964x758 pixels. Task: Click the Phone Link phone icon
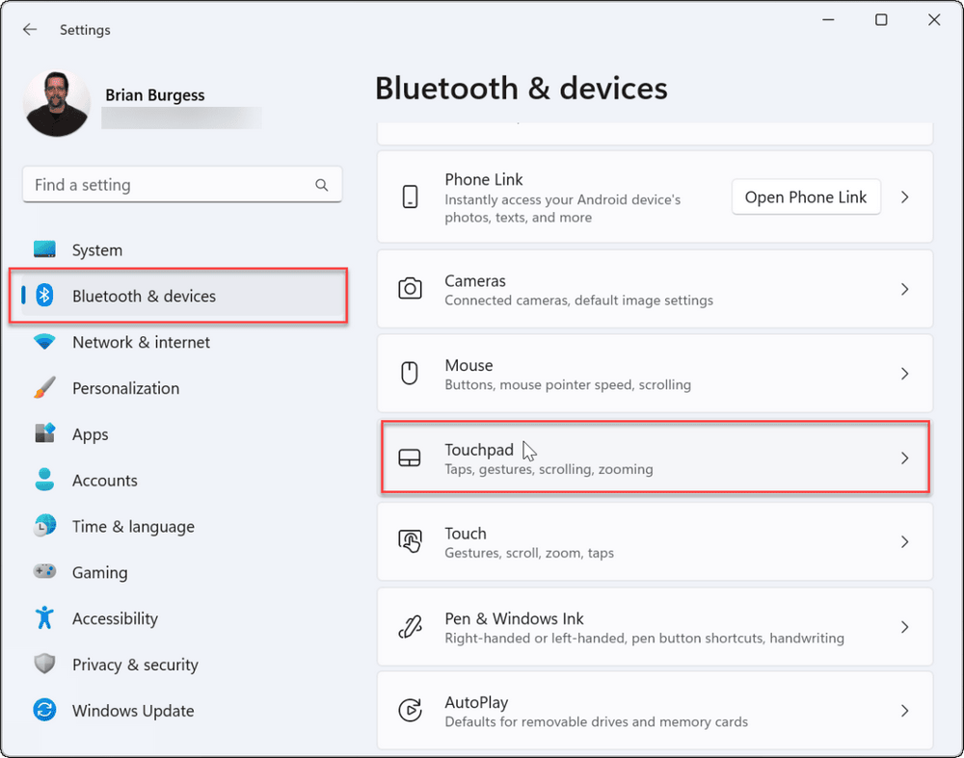point(410,197)
